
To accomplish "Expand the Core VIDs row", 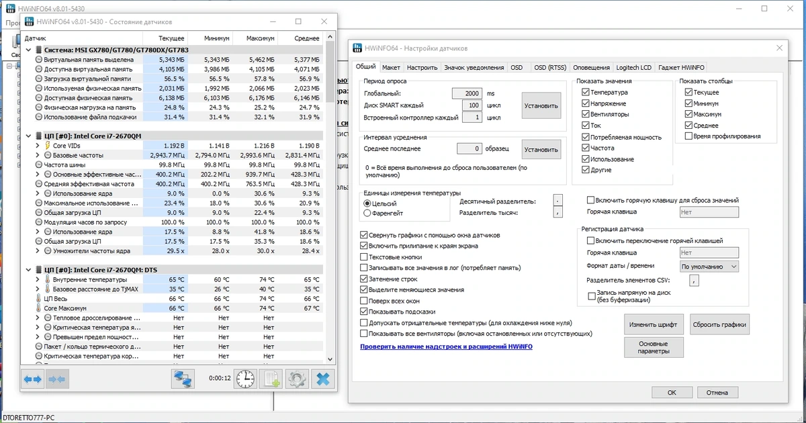I will click(38, 146).
